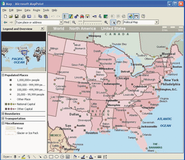This screenshot has width=185, height=160.
Task: Select the arrow drawing tool
Action: [x=40, y=157]
